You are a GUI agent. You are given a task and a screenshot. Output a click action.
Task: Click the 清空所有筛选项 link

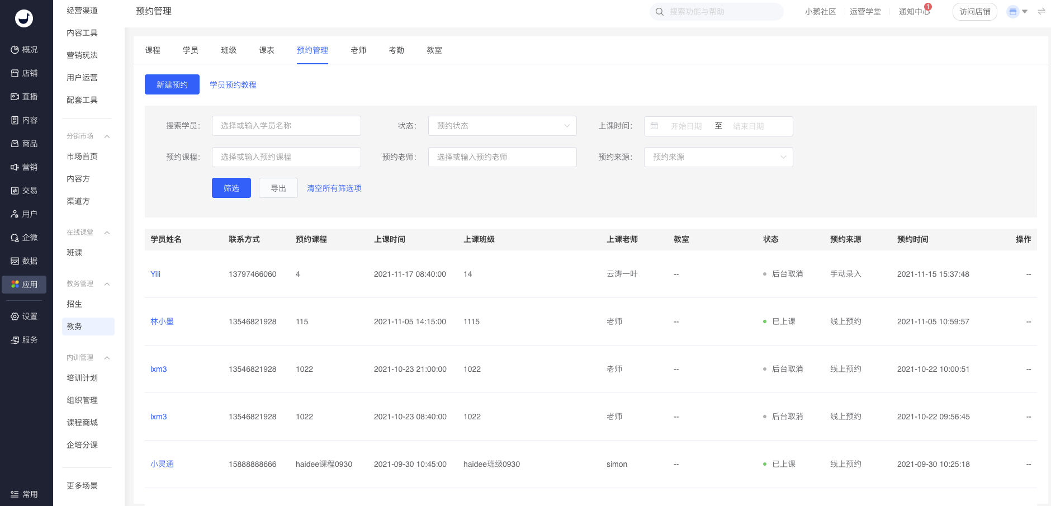334,188
